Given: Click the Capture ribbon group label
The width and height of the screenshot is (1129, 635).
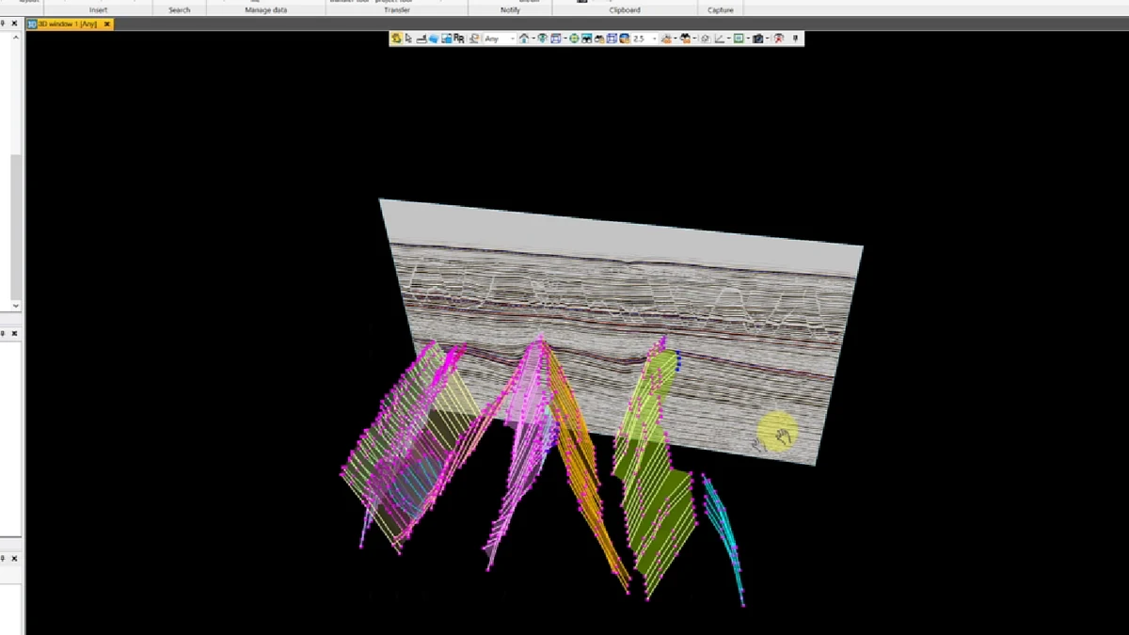Looking at the screenshot, I should [x=721, y=10].
